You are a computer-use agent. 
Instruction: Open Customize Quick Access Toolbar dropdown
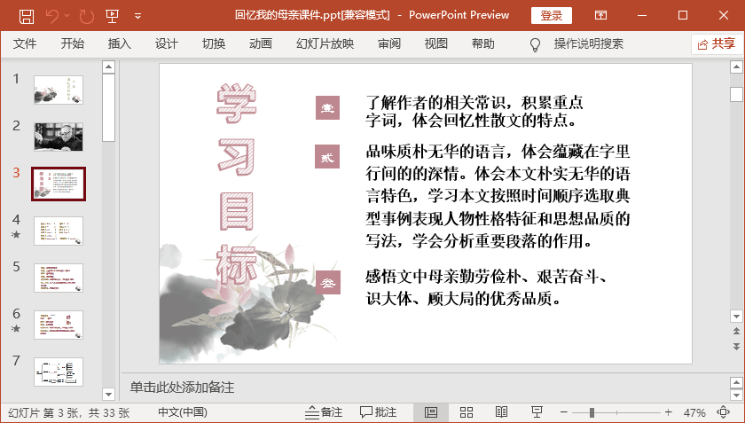click(x=137, y=16)
